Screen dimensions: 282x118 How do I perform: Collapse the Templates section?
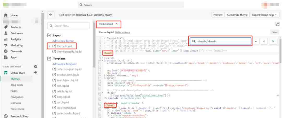(x=49, y=59)
